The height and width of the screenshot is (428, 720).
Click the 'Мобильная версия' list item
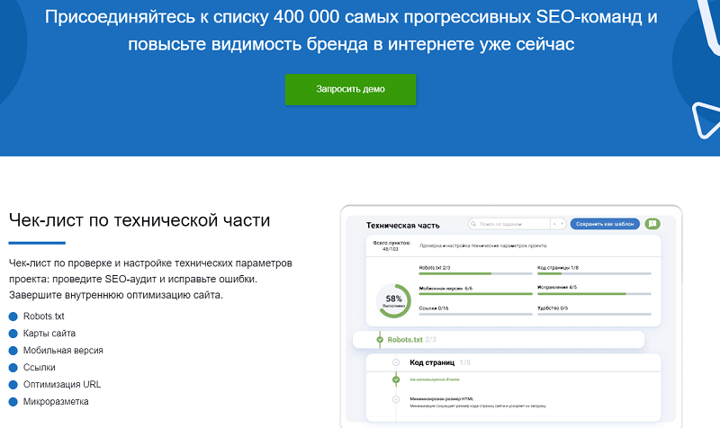[x=63, y=351]
